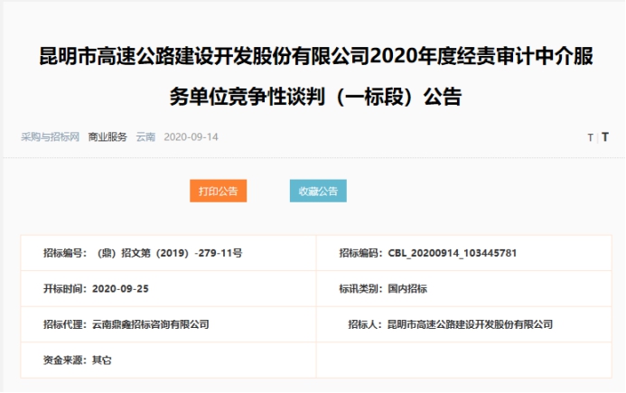Click the blue 收藏公告 button
Image resolution: width=626 pixels, height=393 pixels.
[318, 192]
